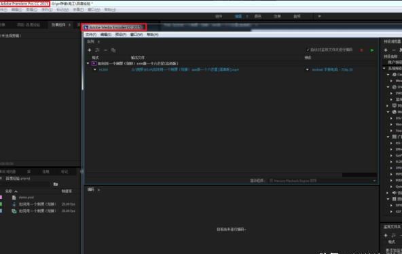Click the queue Duplicate icon

tap(113, 50)
